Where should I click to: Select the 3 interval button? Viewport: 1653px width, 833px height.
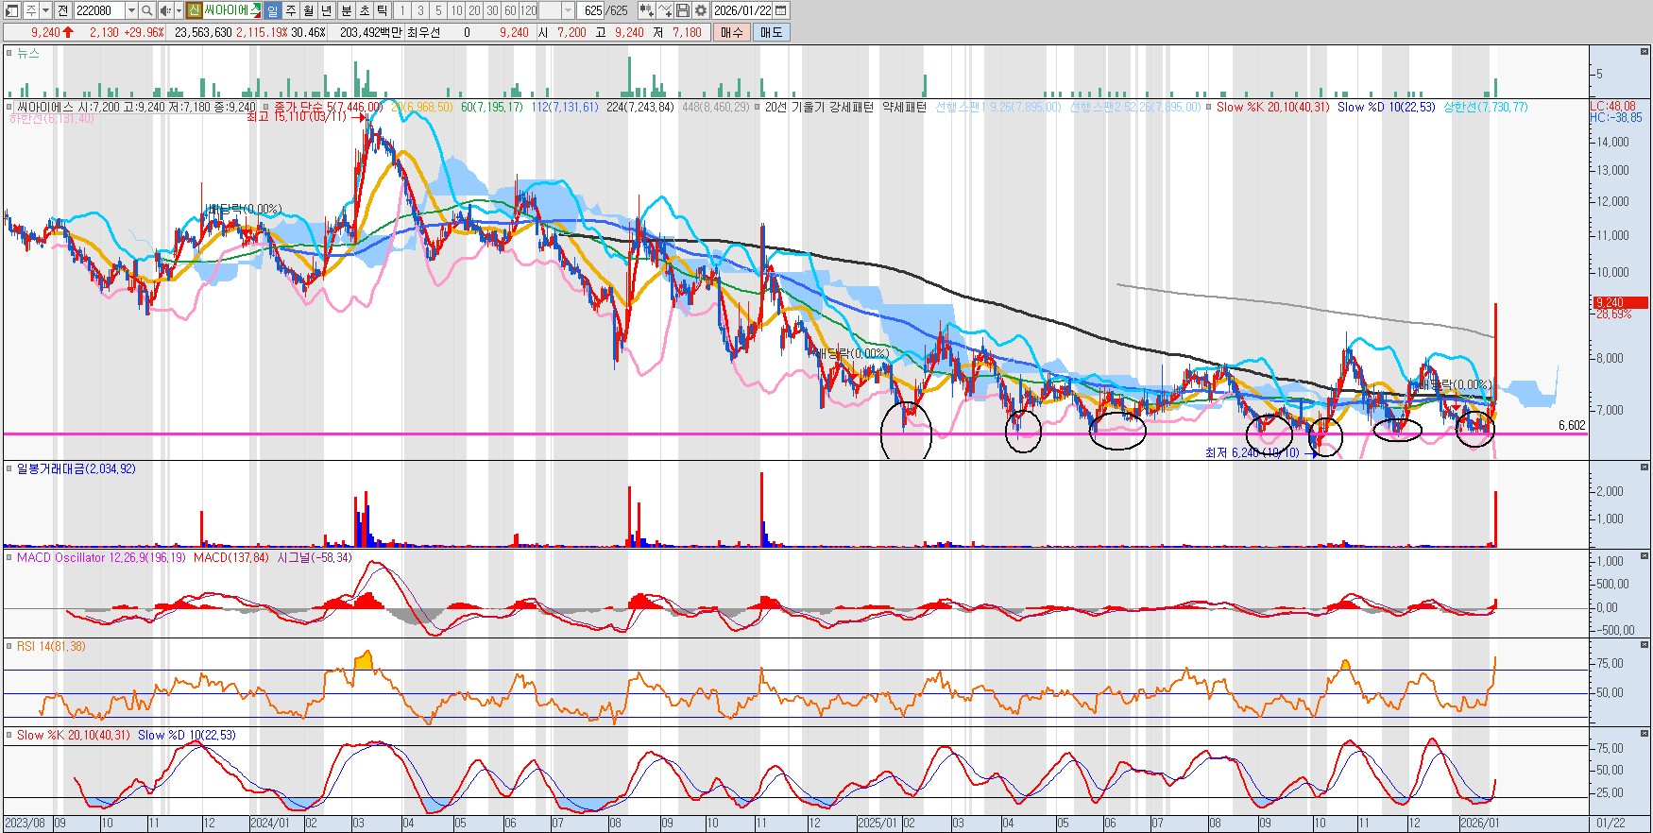click(420, 10)
